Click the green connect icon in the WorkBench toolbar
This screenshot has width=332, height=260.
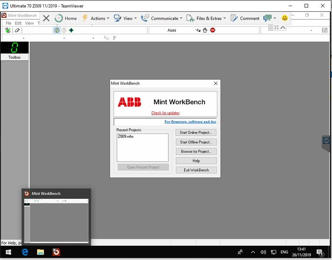click(8, 30)
